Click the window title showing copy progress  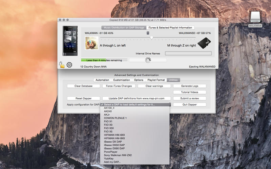[x=138, y=20]
